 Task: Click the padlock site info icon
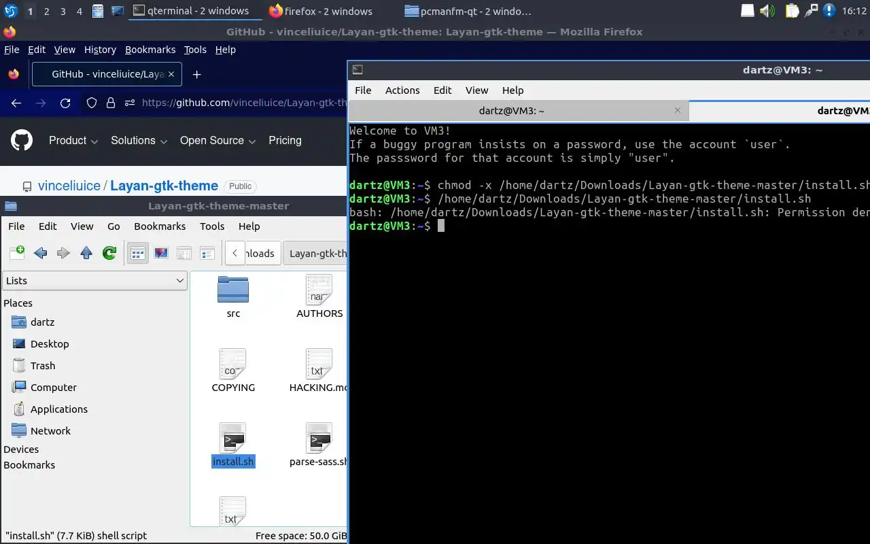click(111, 103)
